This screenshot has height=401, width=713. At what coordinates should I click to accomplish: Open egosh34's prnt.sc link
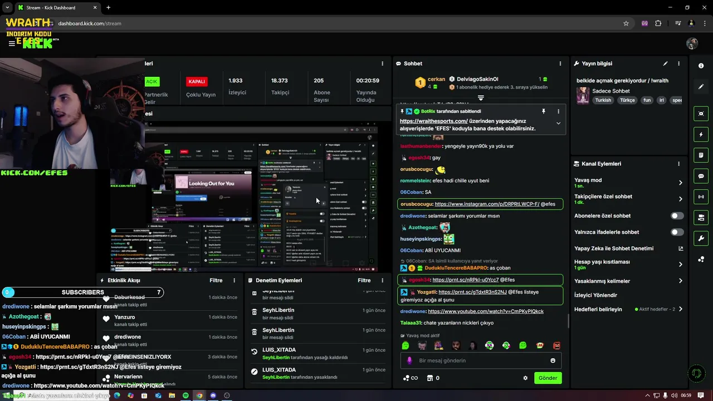(465, 280)
